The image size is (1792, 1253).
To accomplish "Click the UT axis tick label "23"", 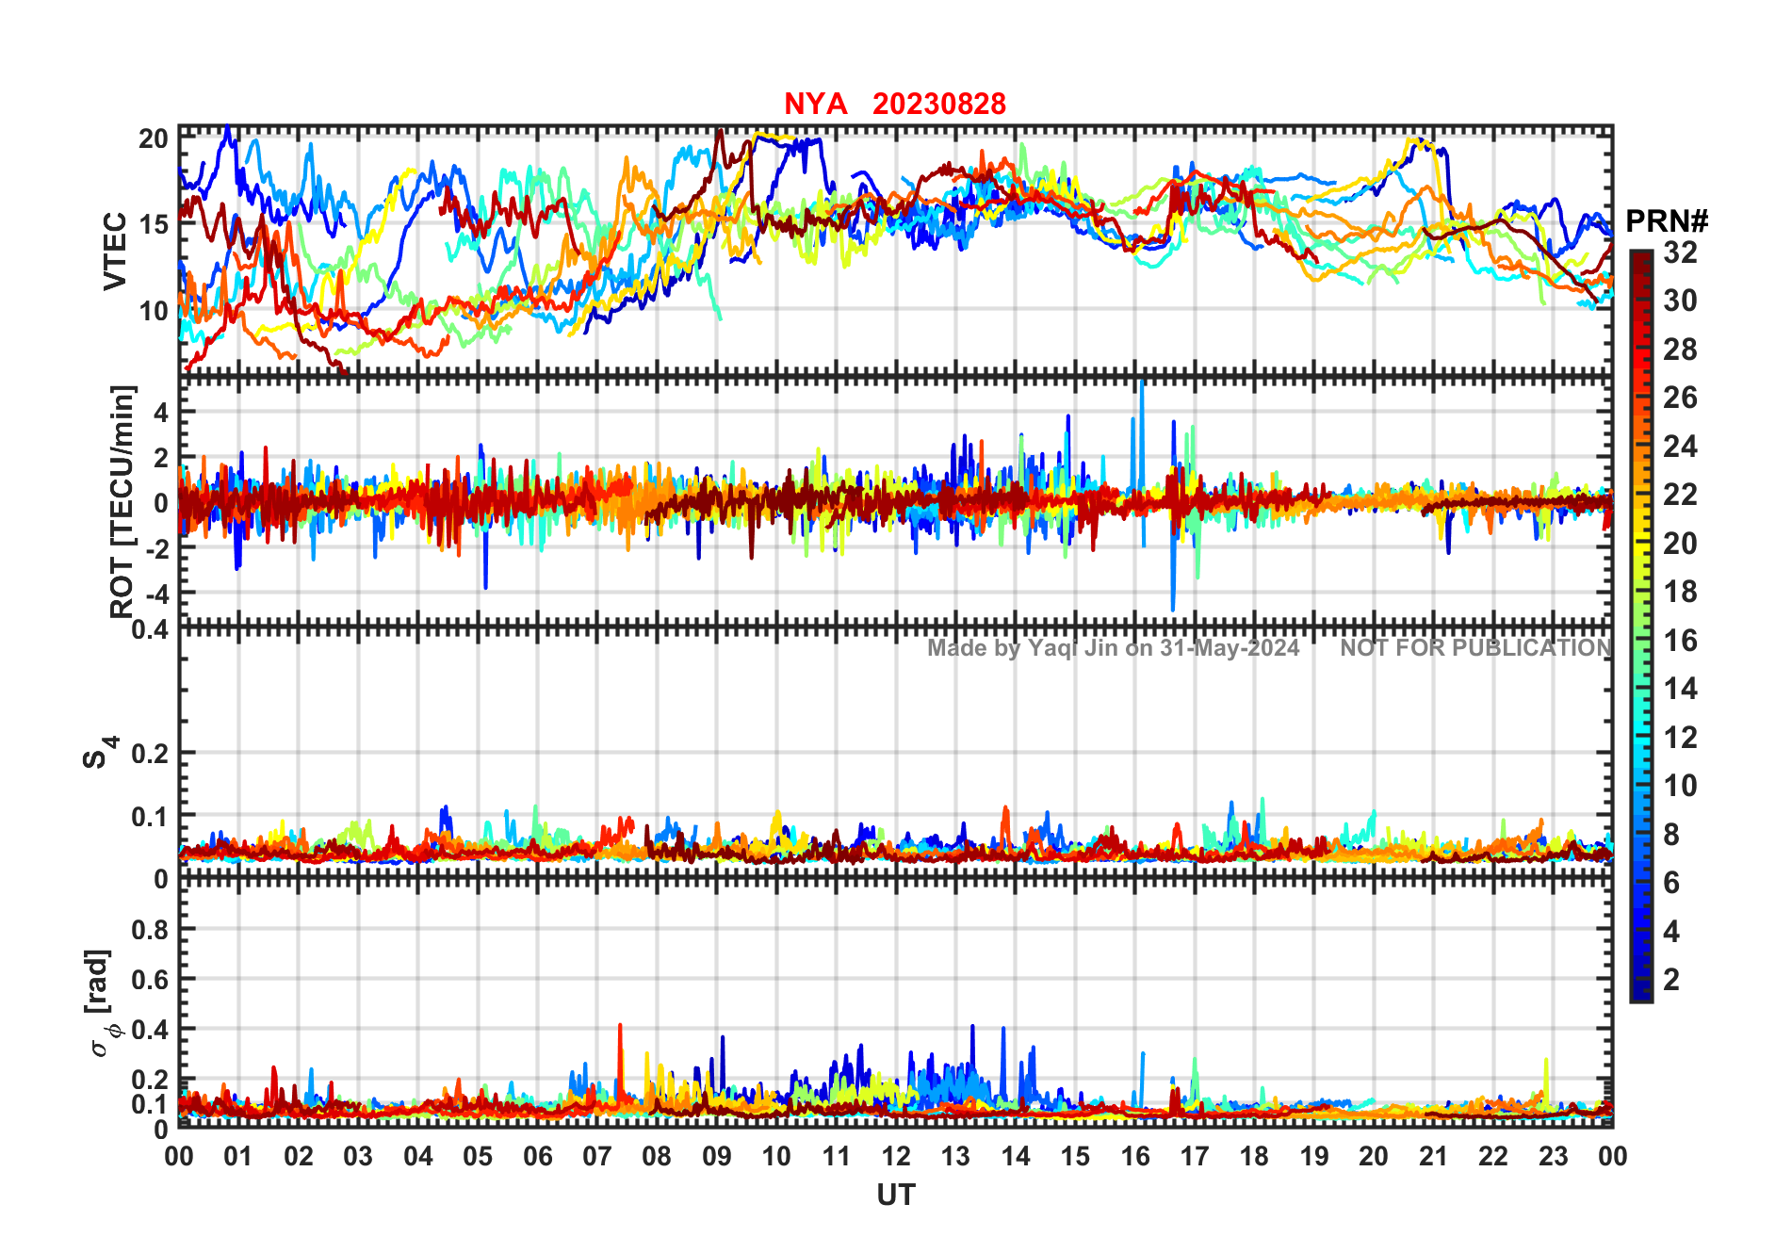I will 1554,1156.
